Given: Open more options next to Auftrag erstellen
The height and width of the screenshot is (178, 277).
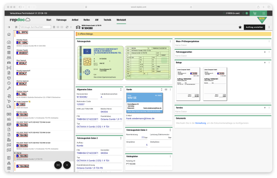Looking at the screenshot, I should point(269,27).
